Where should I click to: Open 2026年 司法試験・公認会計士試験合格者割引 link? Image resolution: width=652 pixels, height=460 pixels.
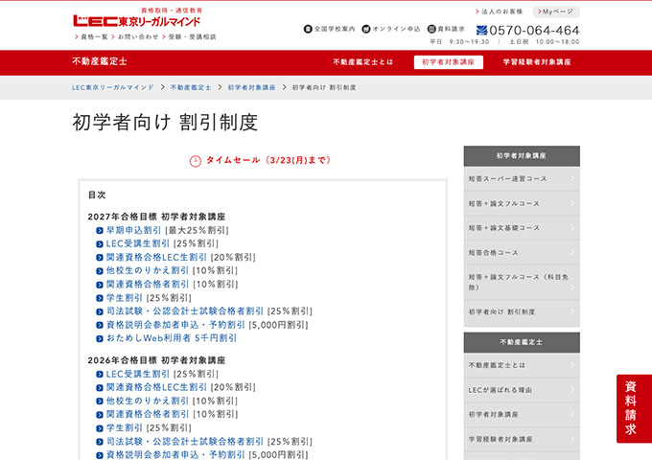click(185, 441)
